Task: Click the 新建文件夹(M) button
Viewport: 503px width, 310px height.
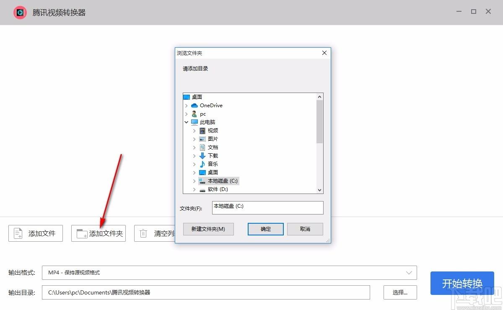Action: point(208,229)
